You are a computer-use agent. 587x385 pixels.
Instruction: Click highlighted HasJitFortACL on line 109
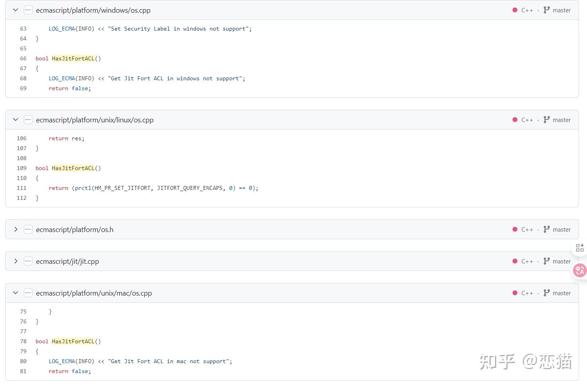point(73,168)
